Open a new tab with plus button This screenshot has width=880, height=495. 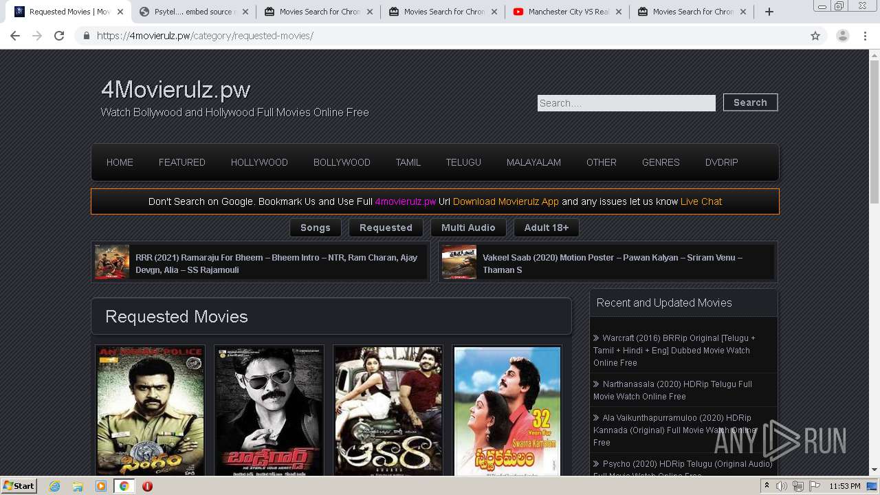769,12
